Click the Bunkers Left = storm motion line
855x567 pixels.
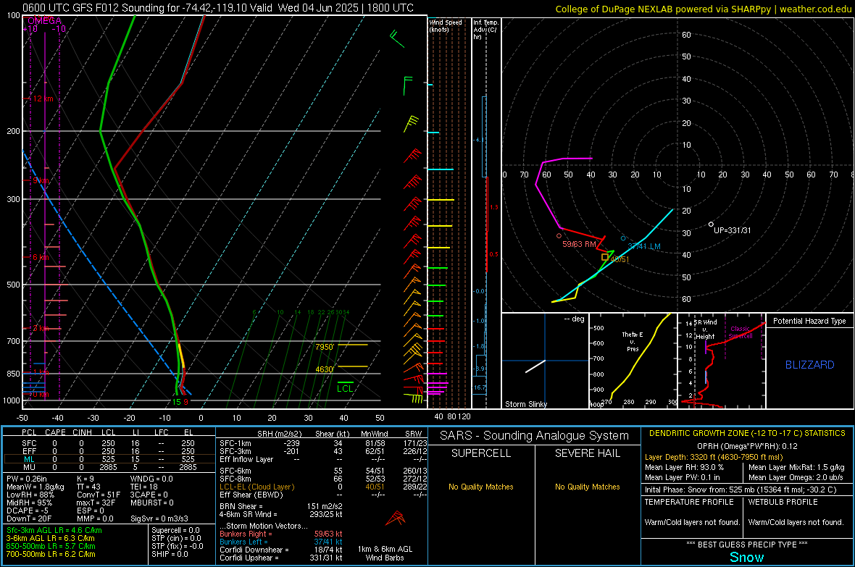(x=281, y=542)
